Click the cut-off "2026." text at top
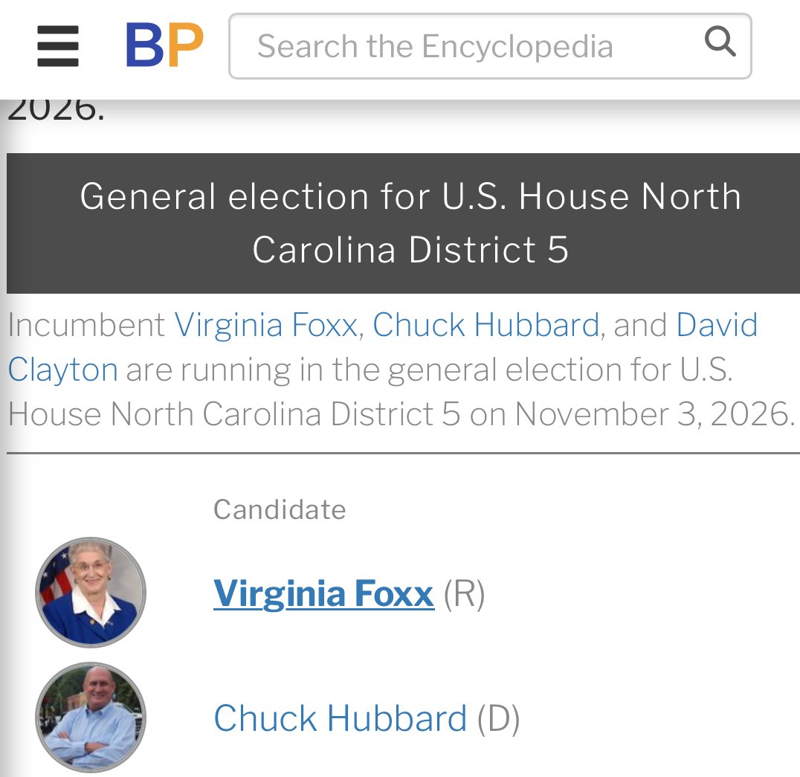Image resolution: width=800 pixels, height=777 pixels. coord(56,112)
